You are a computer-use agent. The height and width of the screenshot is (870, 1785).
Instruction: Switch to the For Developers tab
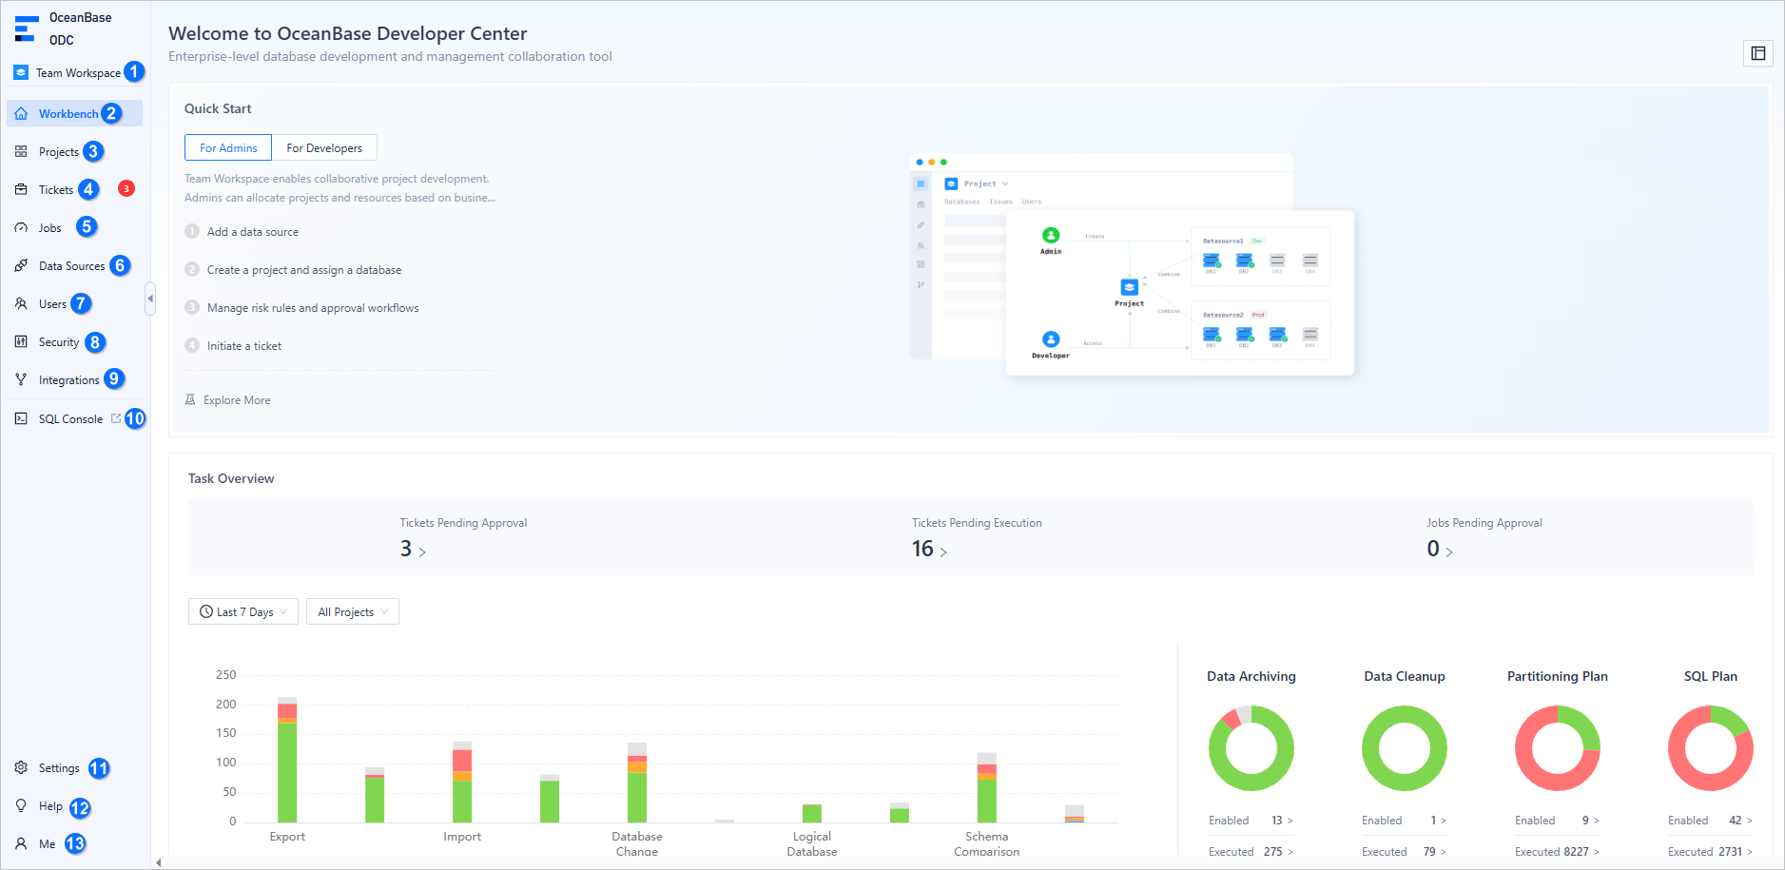point(324,147)
